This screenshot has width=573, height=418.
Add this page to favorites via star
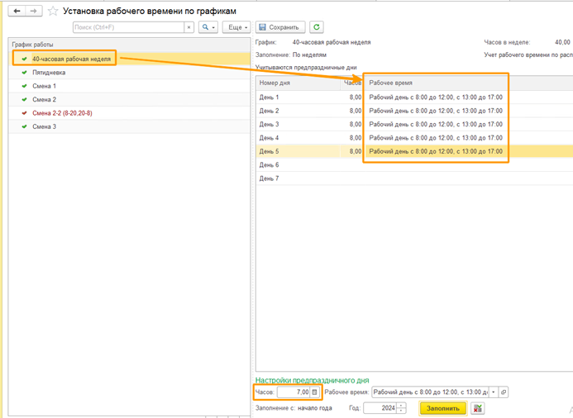[x=53, y=11]
